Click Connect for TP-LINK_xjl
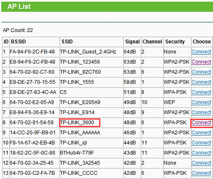Screen dimensions: 213x179 click(x=201, y=143)
